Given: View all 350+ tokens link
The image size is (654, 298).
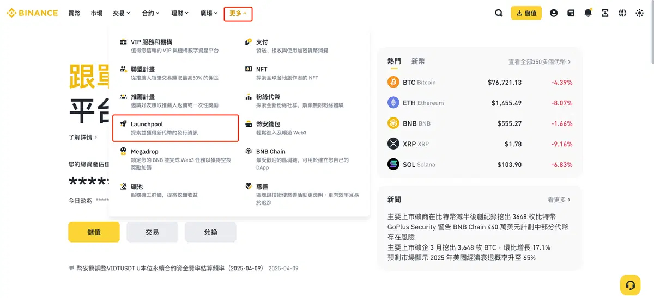Looking at the screenshot, I should click(x=539, y=62).
